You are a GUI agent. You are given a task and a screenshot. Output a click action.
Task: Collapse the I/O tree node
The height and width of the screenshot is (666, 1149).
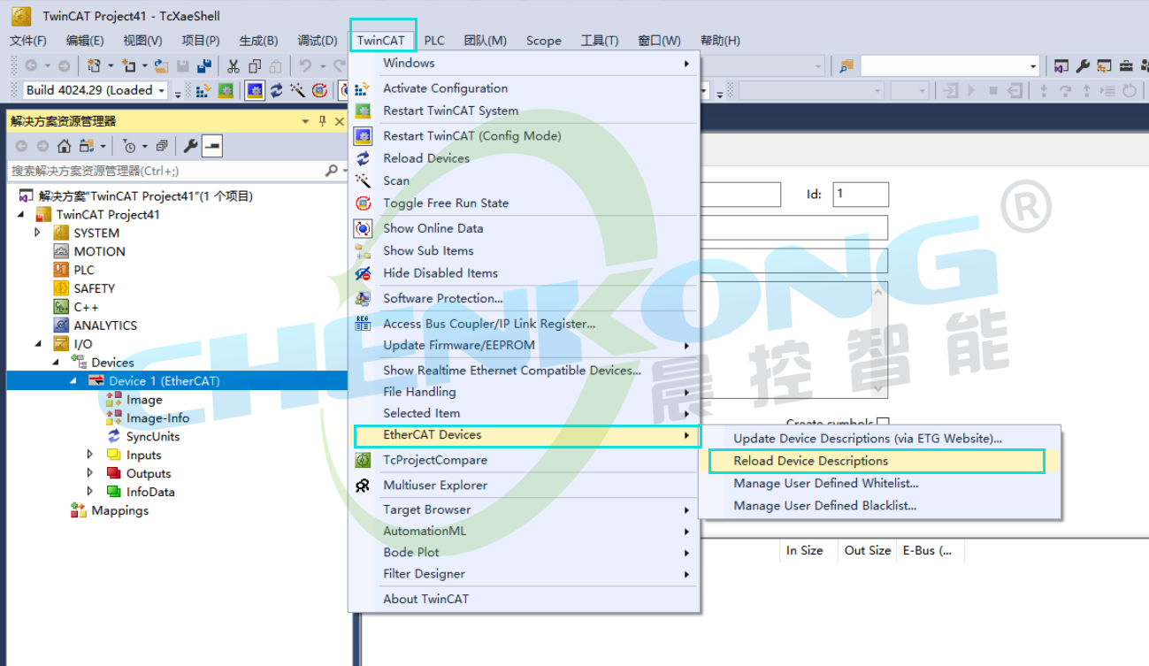pos(37,344)
